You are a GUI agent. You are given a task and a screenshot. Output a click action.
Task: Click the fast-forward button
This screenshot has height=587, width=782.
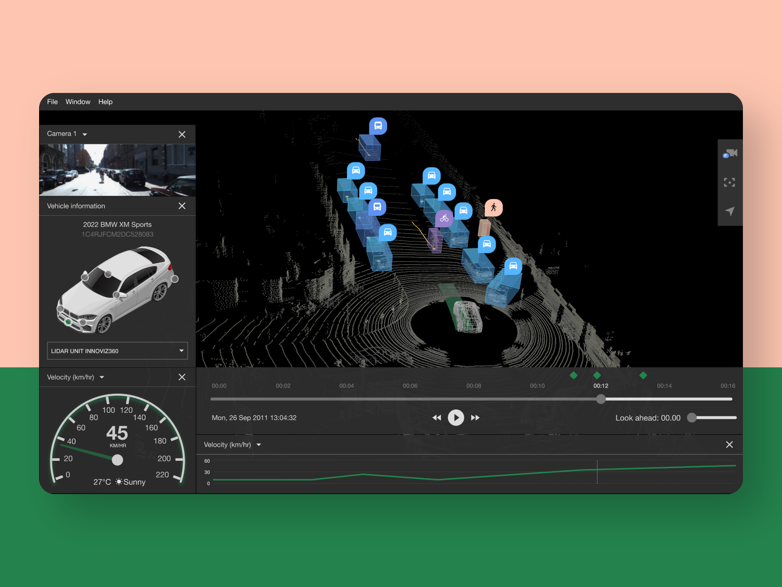475,417
